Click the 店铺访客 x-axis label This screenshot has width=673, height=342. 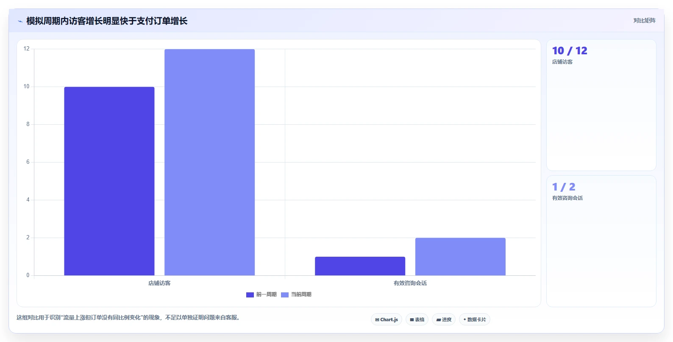(159, 283)
